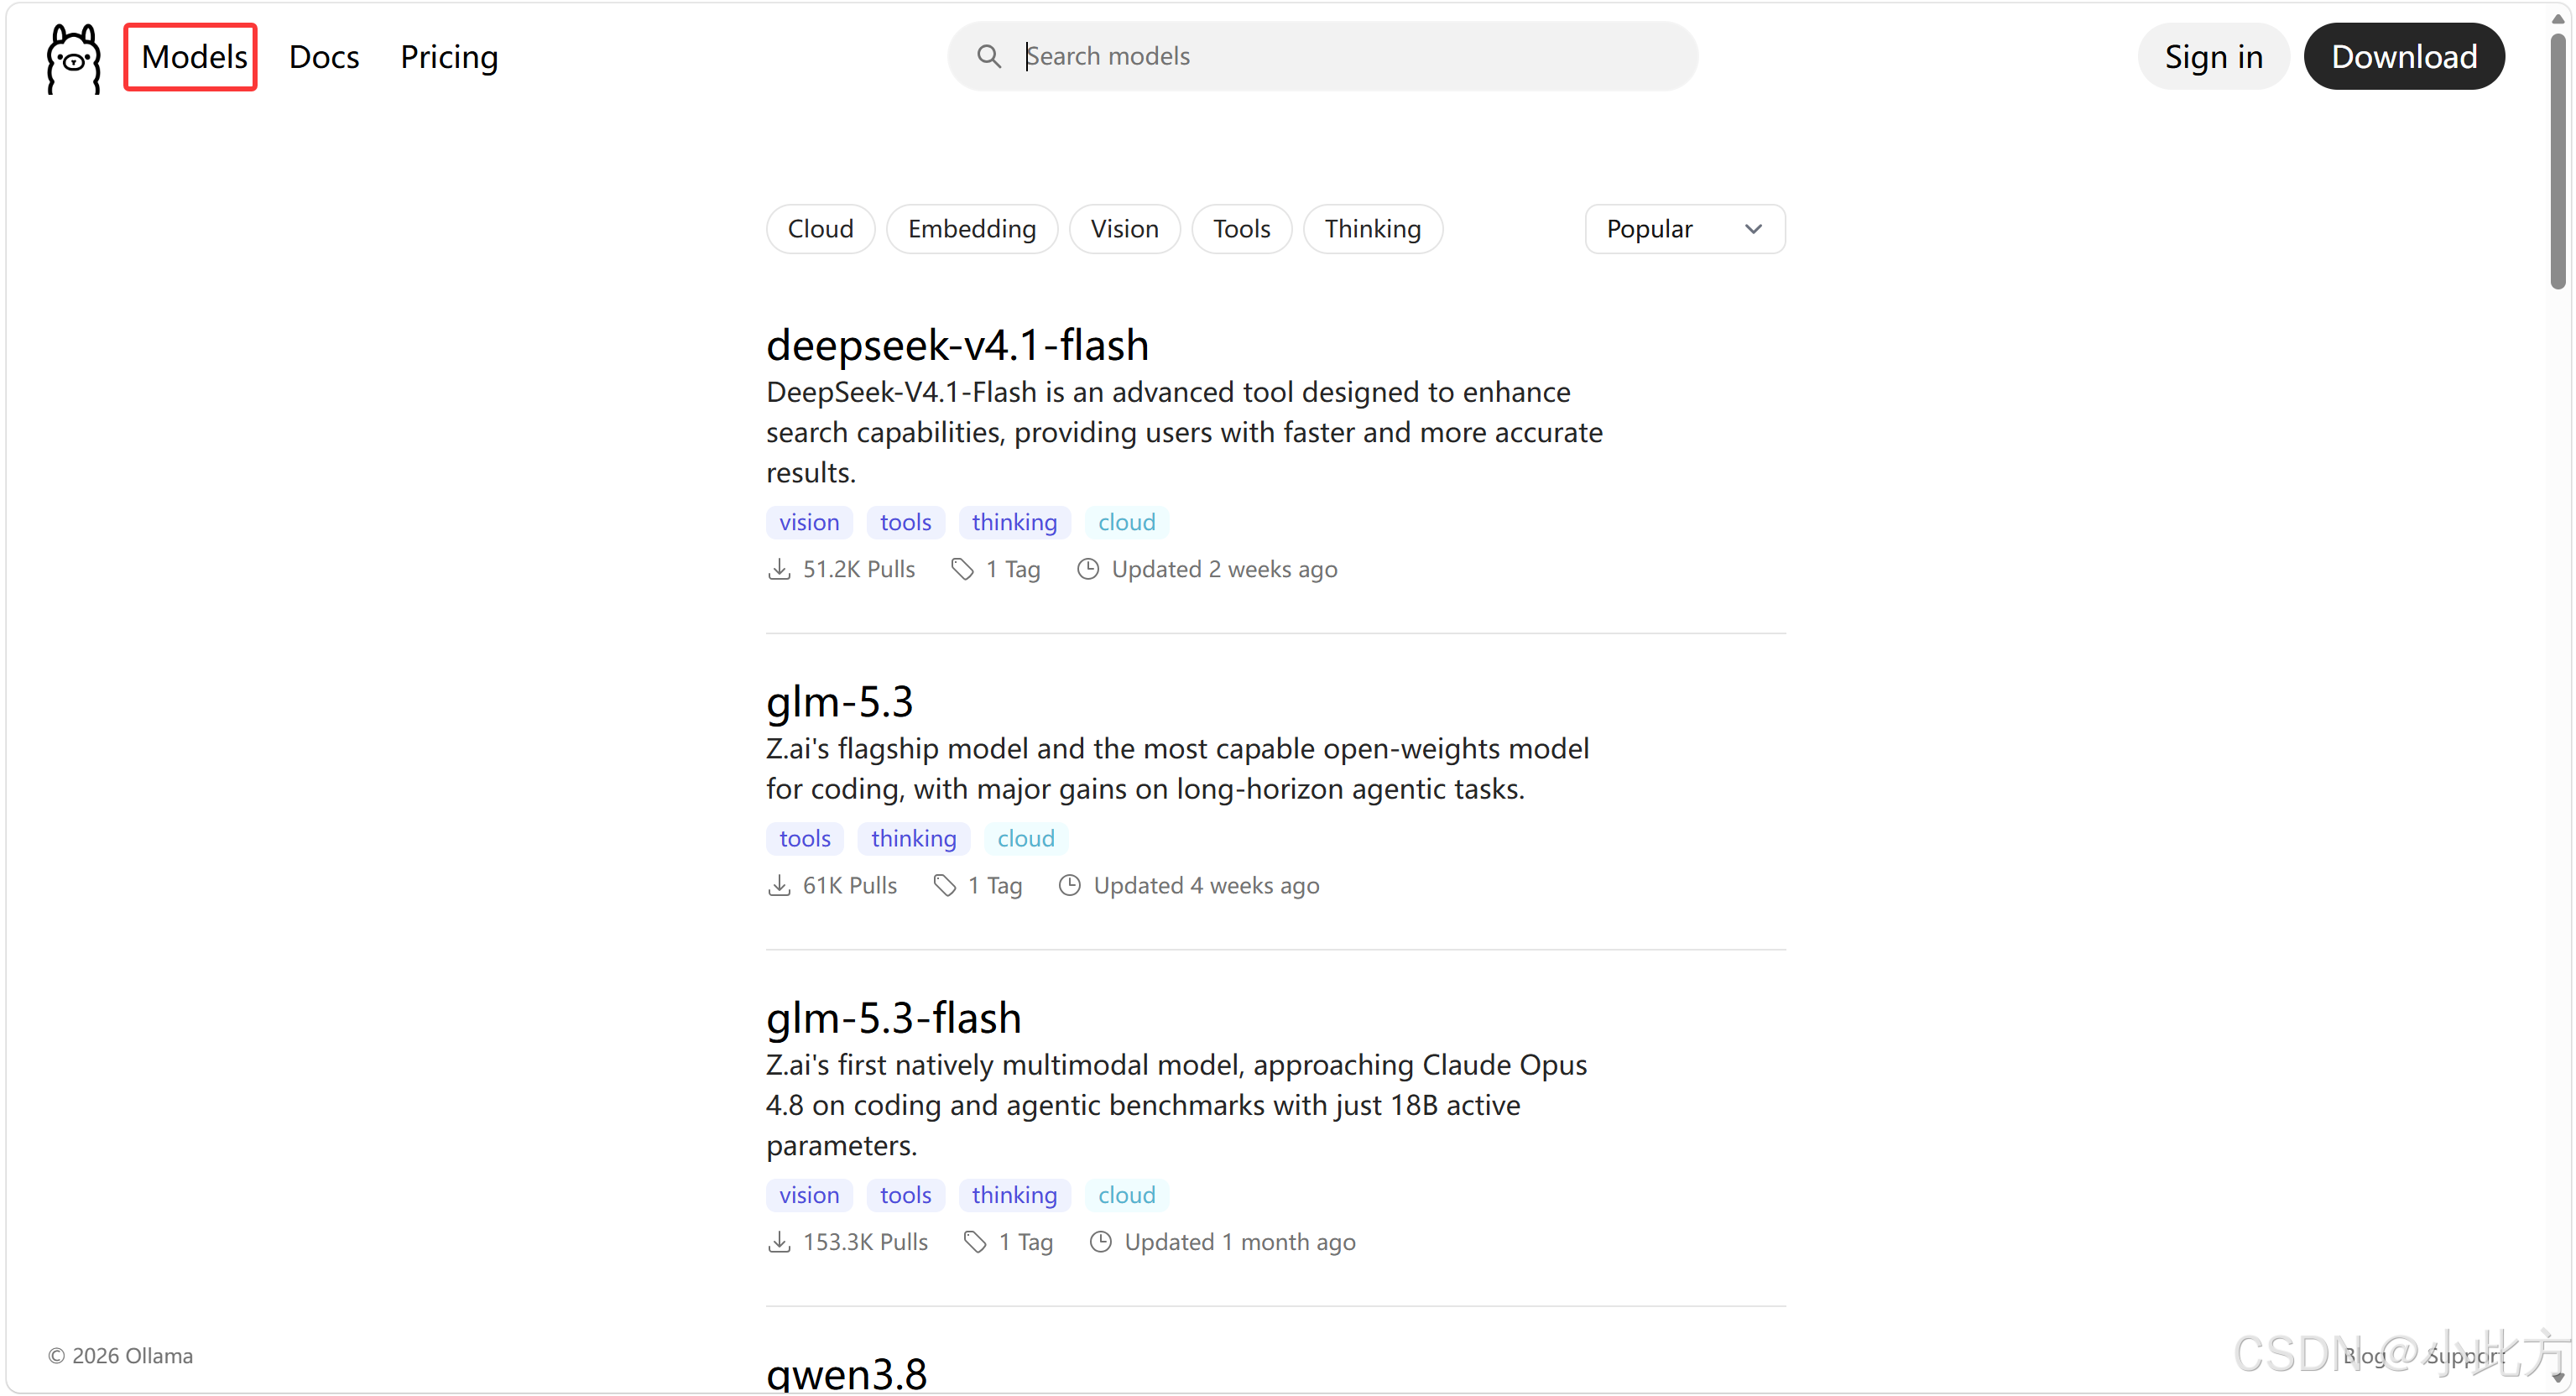This screenshot has width=2576, height=1396.
Task: Click the Sign in button
Action: pyautogui.click(x=2214, y=57)
